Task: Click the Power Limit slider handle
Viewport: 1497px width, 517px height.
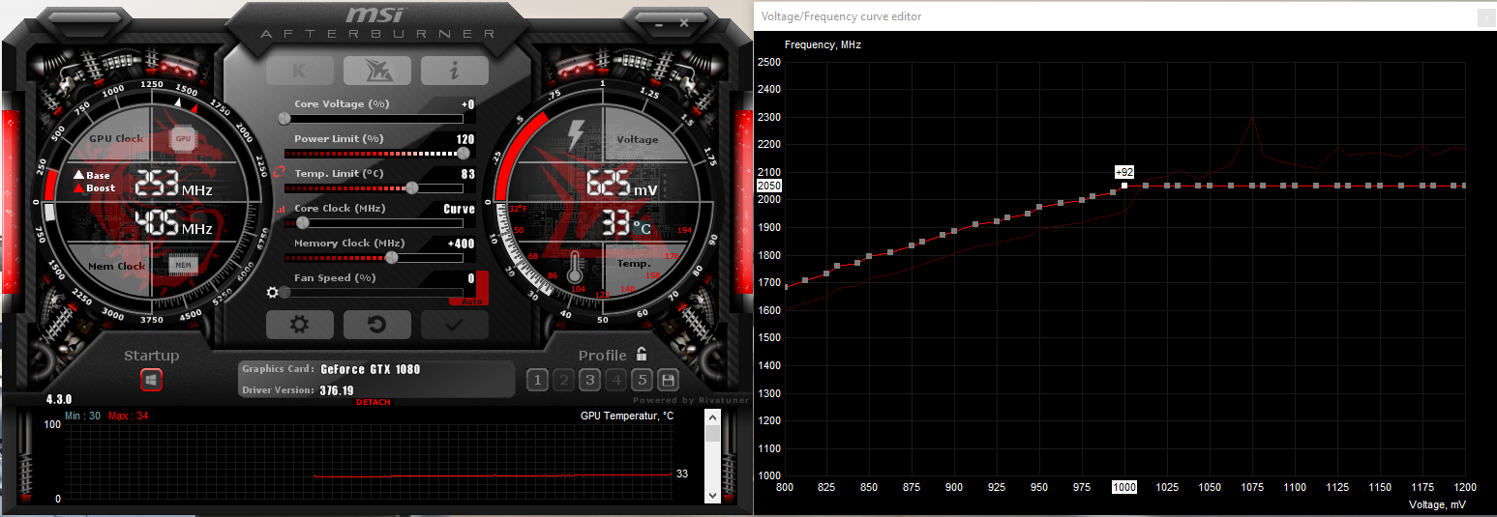Action: point(464,153)
